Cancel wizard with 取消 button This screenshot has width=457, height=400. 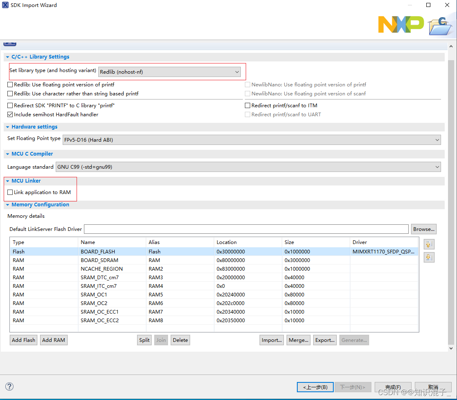(x=433, y=387)
